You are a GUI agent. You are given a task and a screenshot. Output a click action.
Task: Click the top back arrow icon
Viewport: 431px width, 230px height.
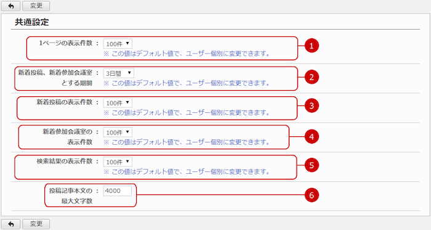[10, 6]
